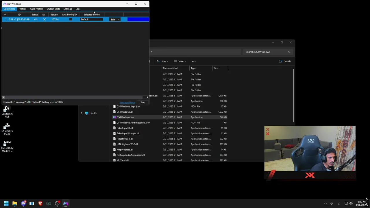Screen dimensions: 370x208
Task: Open the Selected Profile Default dropdown
Action: [x=91, y=19]
